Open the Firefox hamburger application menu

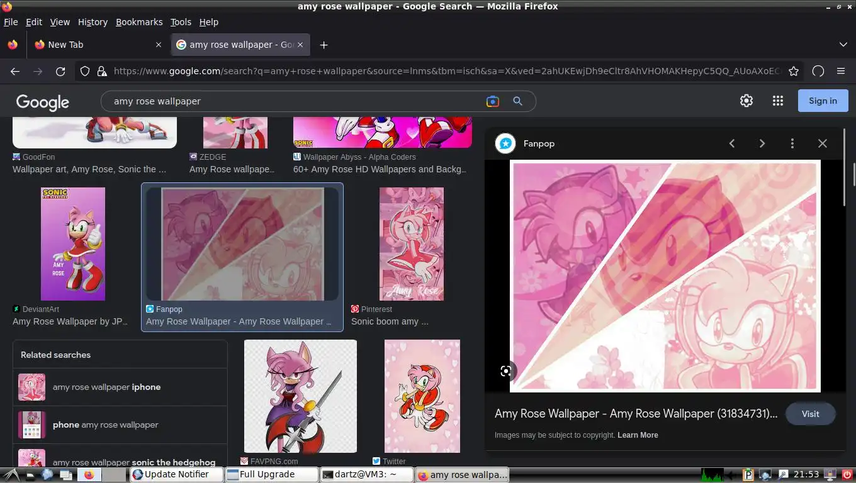click(x=841, y=71)
